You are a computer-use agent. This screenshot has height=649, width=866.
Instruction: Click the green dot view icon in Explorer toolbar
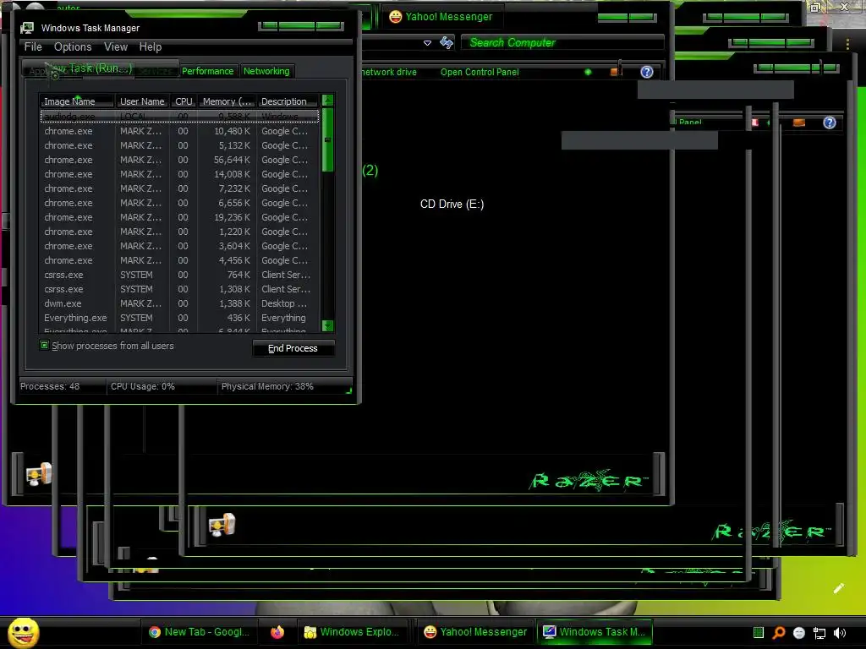point(588,72)
